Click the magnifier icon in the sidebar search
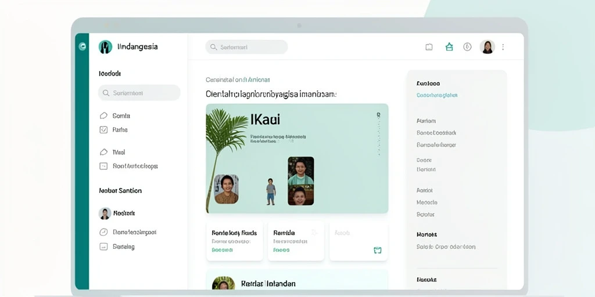The image size is (595, 297). coord(106,93)
